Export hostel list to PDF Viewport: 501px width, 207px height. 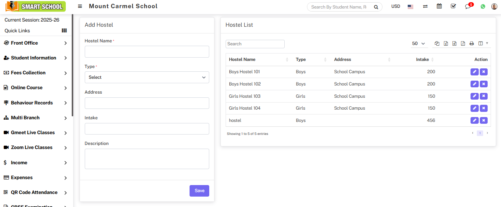click(x=463, y=43)
